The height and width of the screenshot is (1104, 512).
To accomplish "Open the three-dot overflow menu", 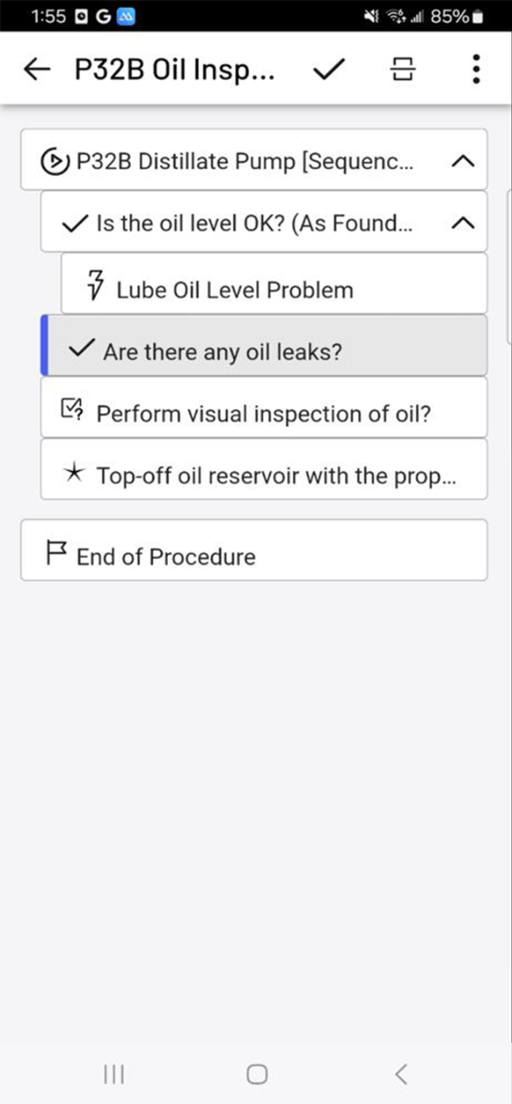I will coord(475,69).
